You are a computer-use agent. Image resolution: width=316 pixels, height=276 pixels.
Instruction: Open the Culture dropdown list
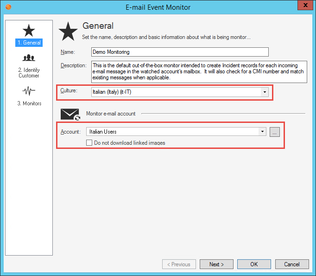pyautogui.click(x=265, y=92)
